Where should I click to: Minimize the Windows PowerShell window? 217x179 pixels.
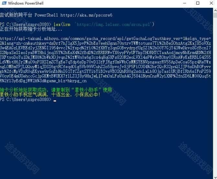[185, 3]
